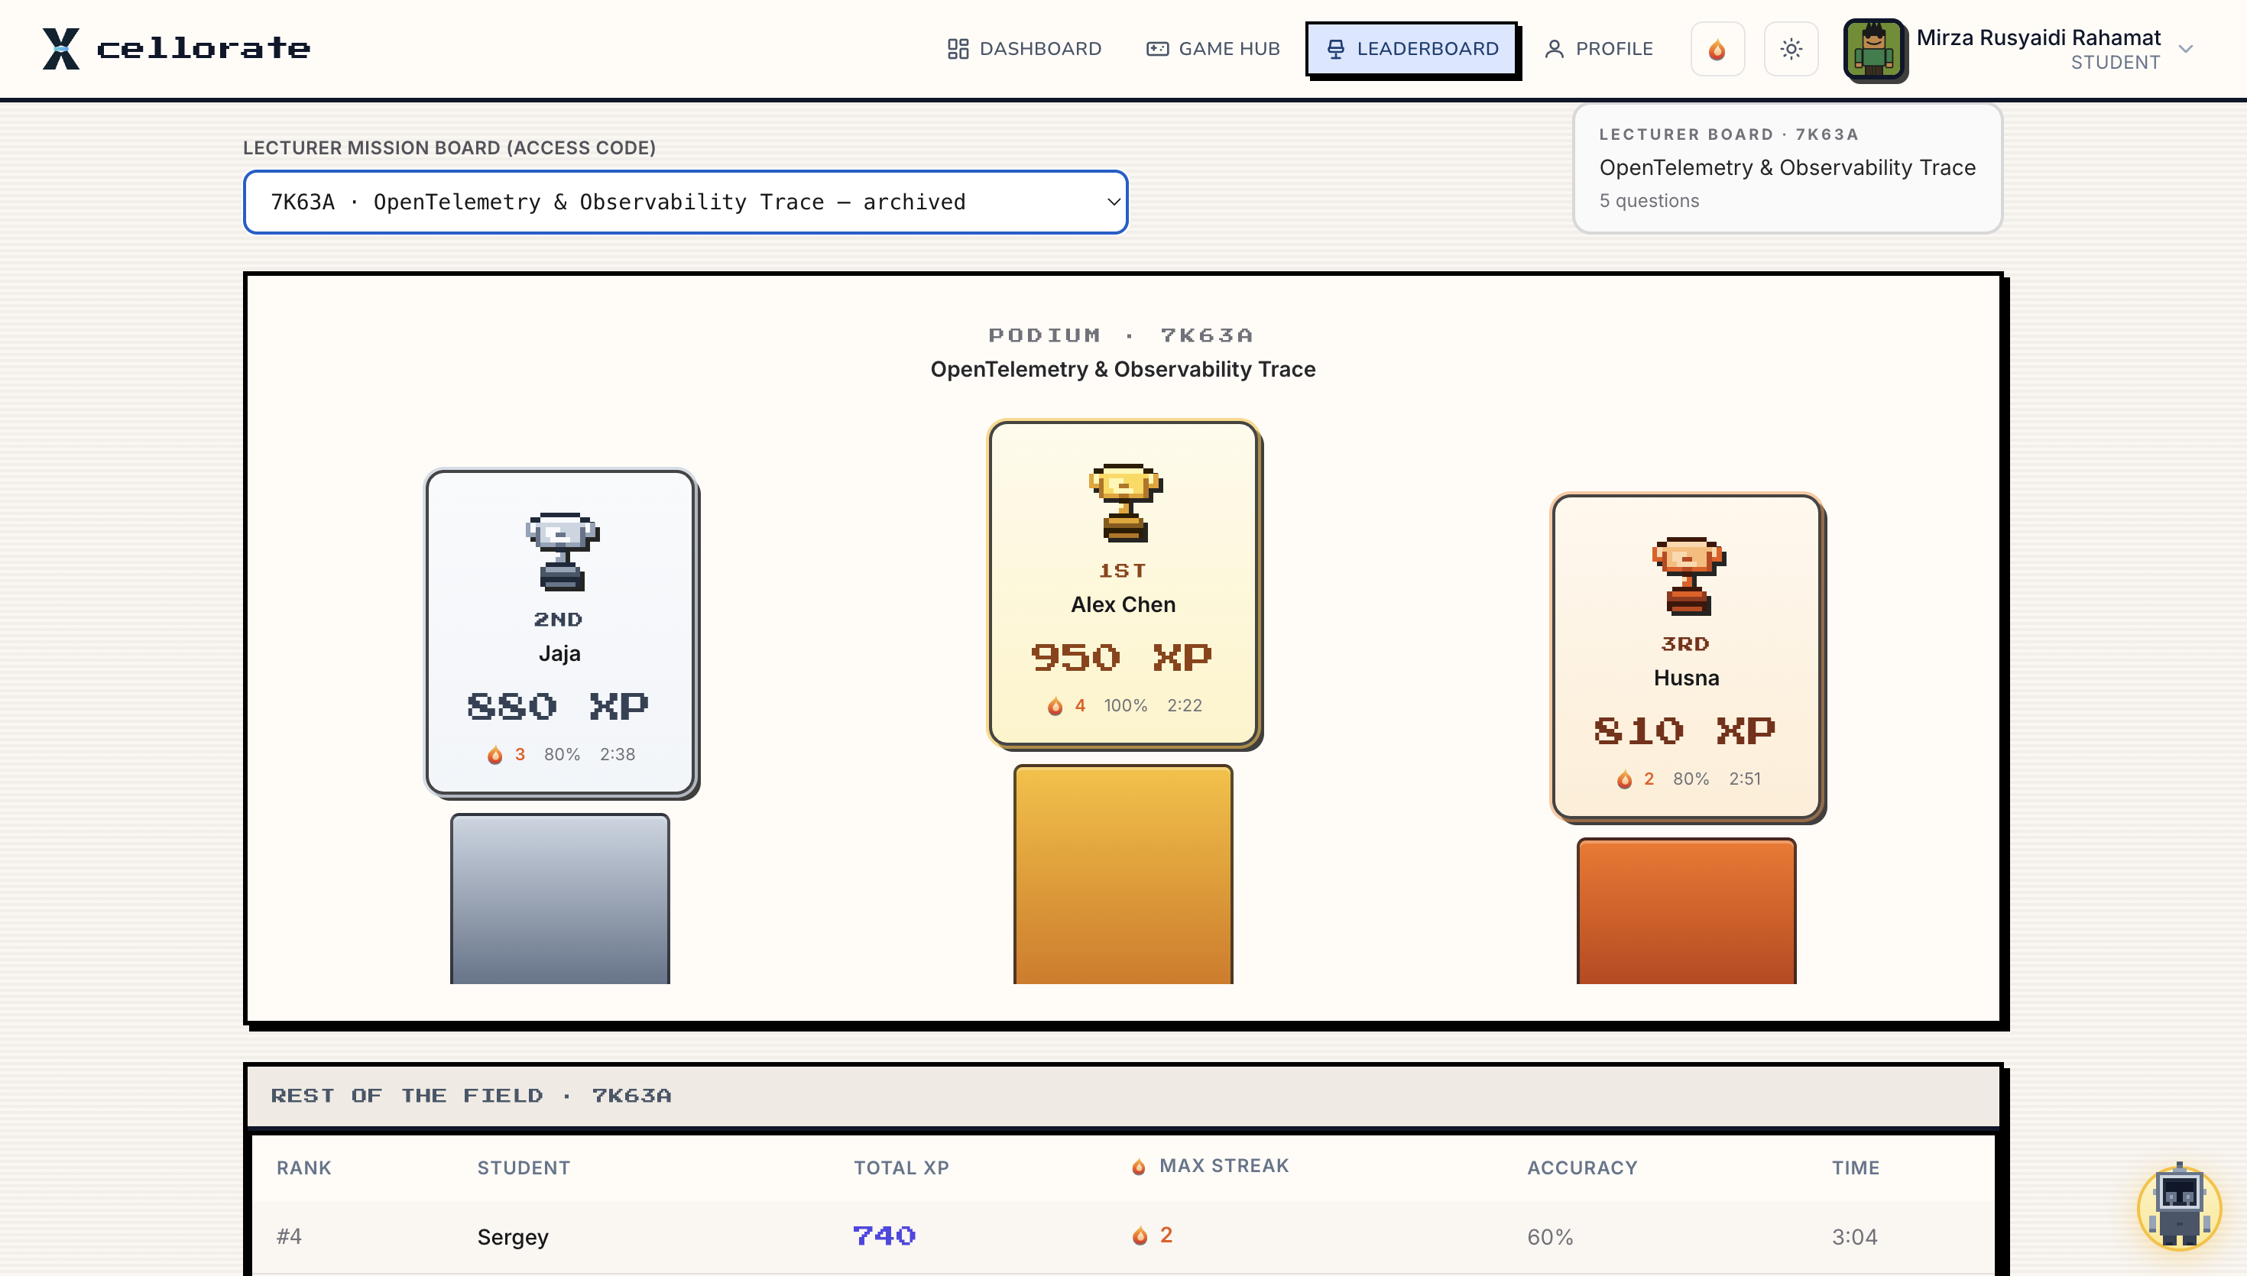Click the flame icon on Alex Chen's card

(x=1055, y=705)
